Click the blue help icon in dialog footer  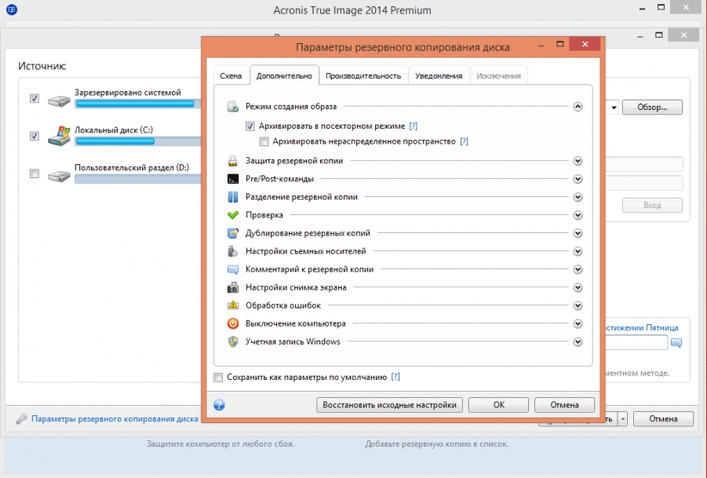coord(220,405)
